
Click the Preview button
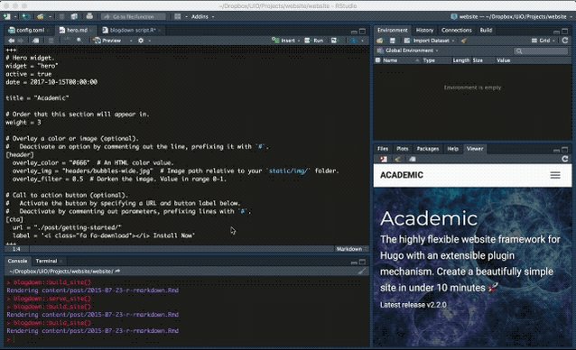(x=107, y=41)
